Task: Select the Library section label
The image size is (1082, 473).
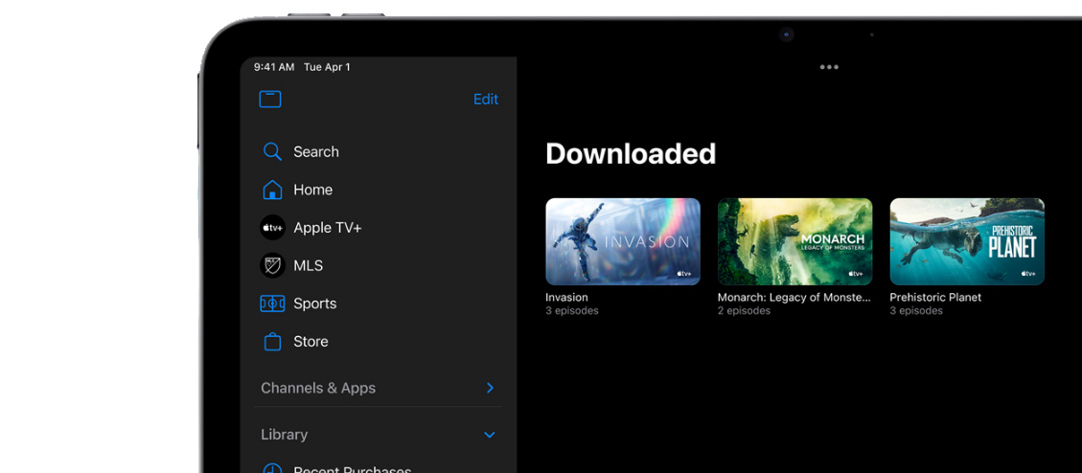Action: coord(285,435)
